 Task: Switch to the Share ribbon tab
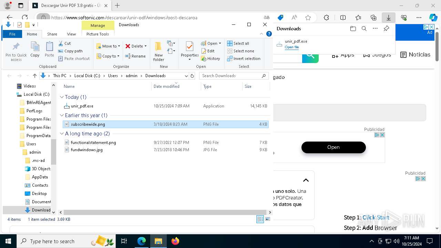coord(52,34)
